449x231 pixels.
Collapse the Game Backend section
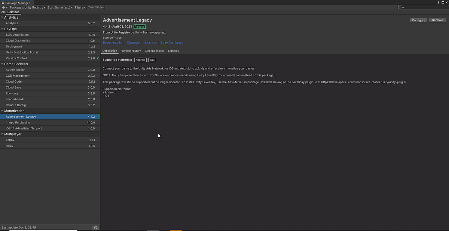tap(3, 64)
